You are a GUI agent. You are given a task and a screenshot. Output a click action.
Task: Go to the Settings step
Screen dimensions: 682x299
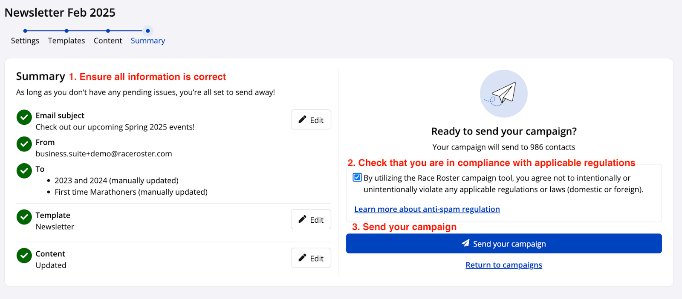[25, 41]
